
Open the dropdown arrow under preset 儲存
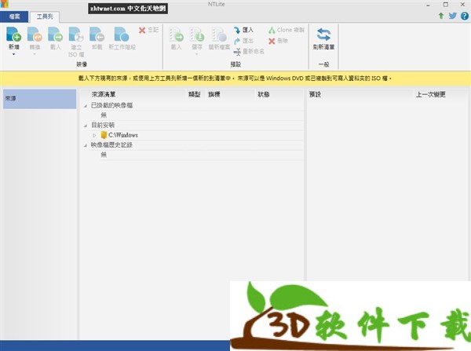click(x=197, y=54)
